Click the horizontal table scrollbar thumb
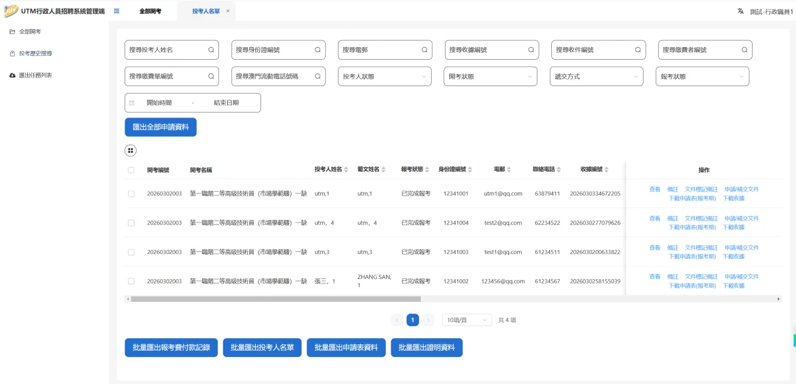 pyautogui.click(x=276, y=299)
